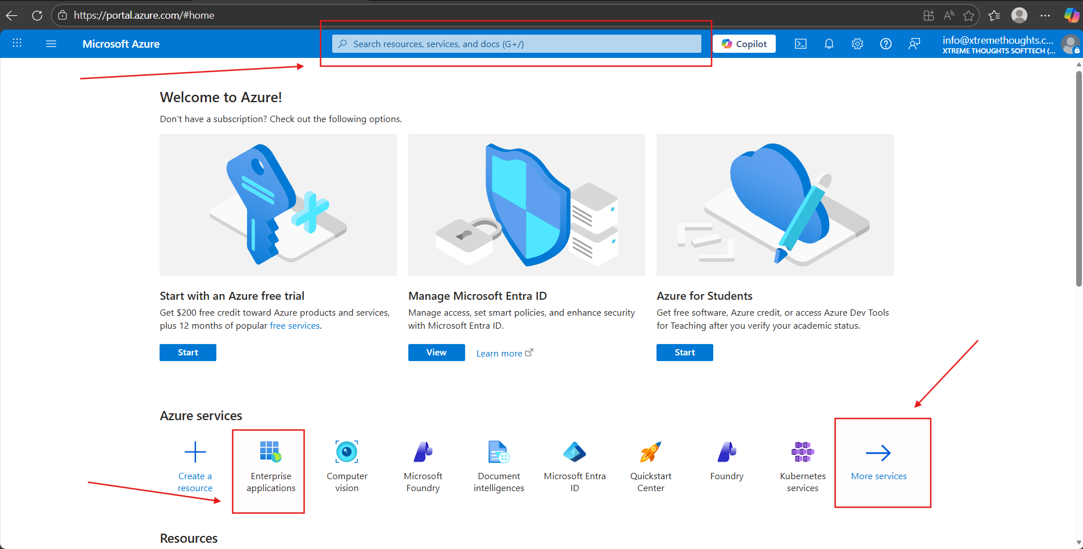Open browser settings via ellipsis menu
This screenshot has width=1083, height=549.
click(x=1046, y=15)
